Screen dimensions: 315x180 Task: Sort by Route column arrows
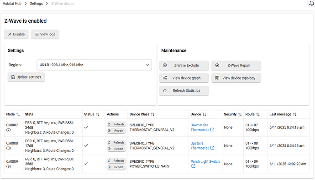point(258,114)
